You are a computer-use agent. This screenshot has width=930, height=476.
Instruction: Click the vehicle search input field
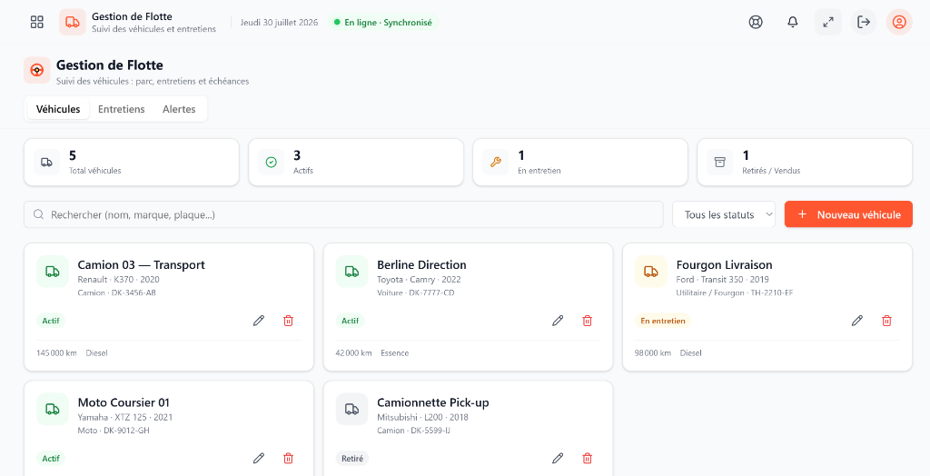[343, 214]
